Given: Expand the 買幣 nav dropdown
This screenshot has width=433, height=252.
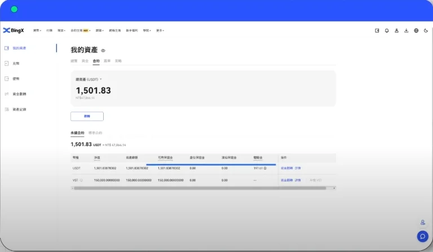Looking at the screenshot, I should pos(37,30).
